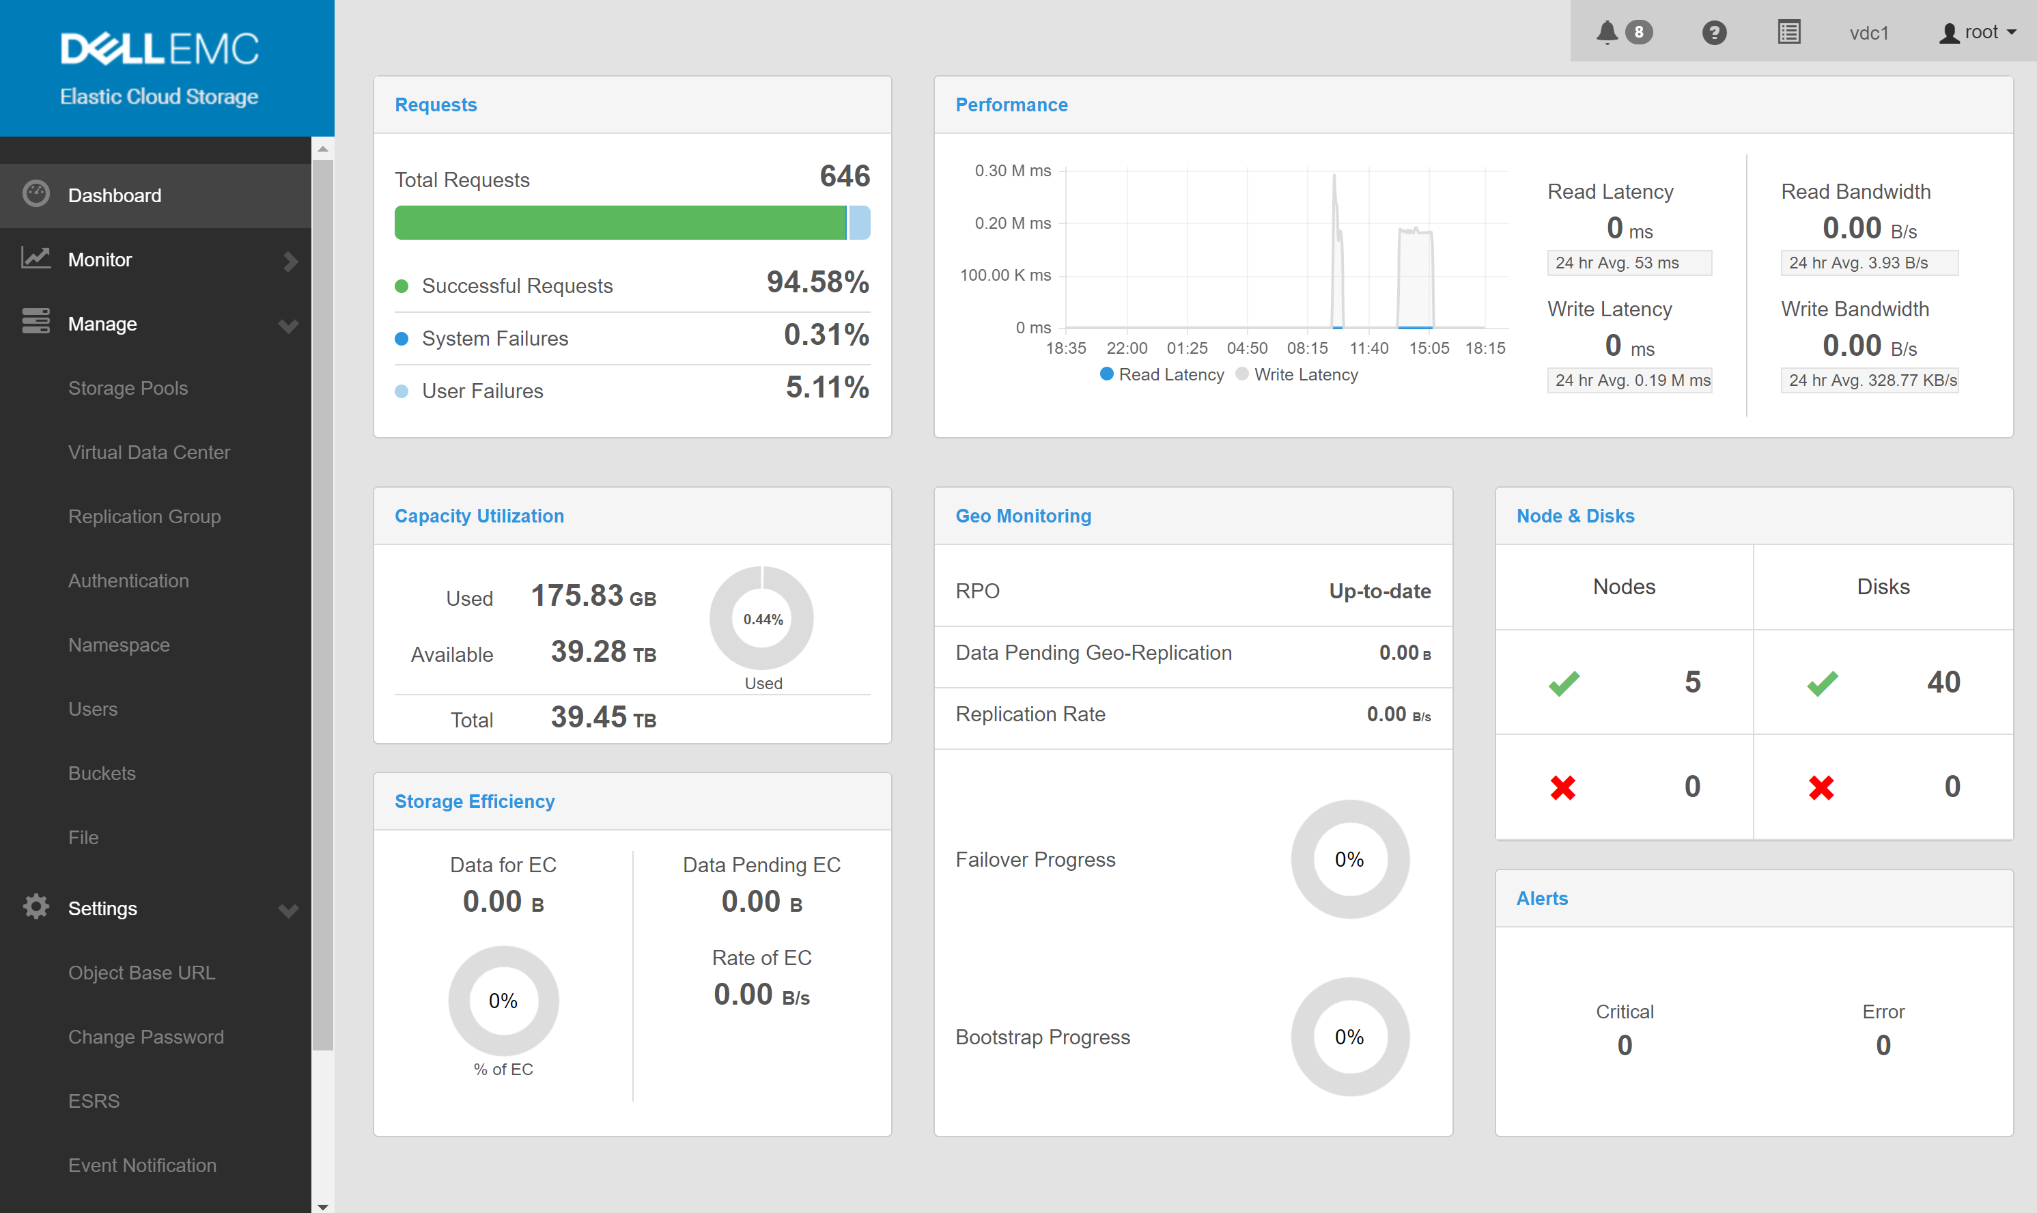Open the help question mark icon
This screenshot has height=1213, width=2037.
1713,32
